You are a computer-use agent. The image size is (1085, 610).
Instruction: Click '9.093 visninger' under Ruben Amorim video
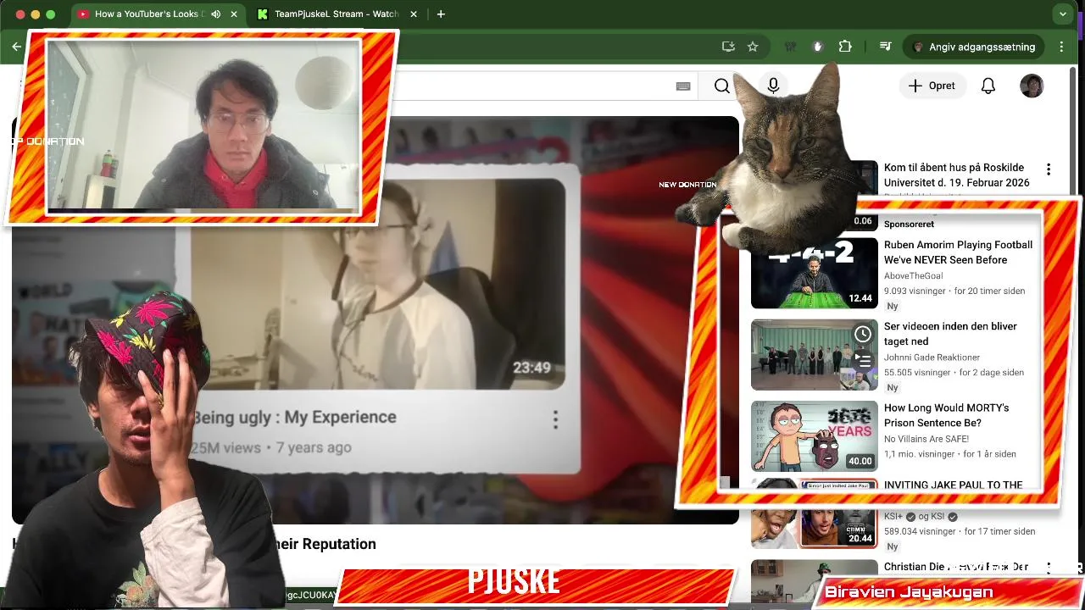tap(915, 291)
